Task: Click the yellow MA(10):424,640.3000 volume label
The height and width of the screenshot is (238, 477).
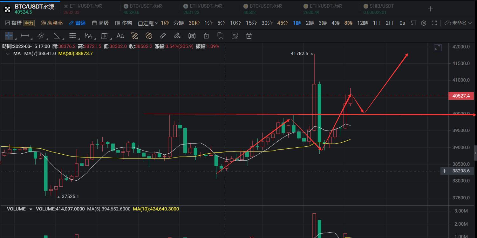Action: 156,209
